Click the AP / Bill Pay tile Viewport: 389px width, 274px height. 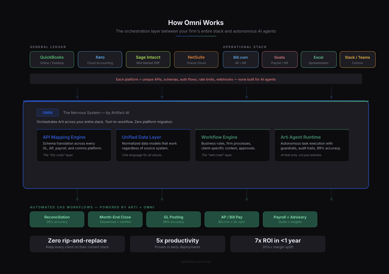pos(232,219)
